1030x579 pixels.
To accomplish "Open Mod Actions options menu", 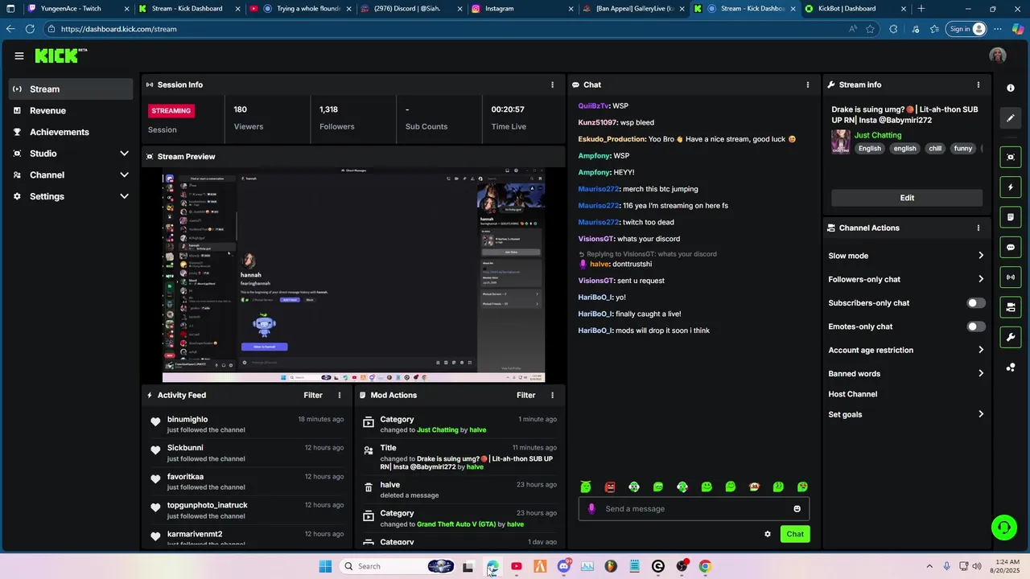I will pyautogui.click(x=552, y=395).
